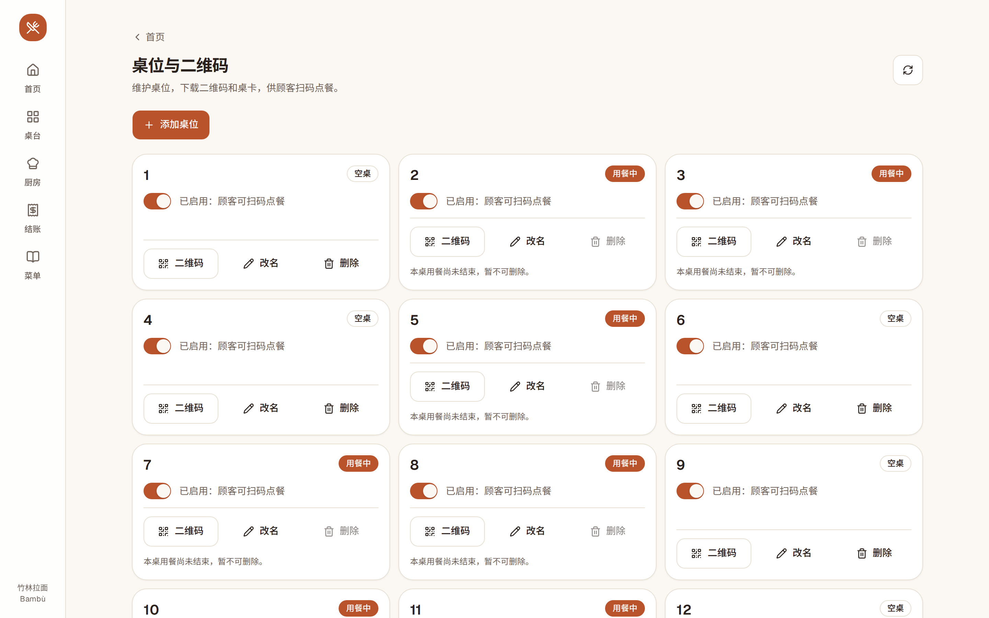This screenshot has width=989, height=618.
Task: Go back via the 首页 breadcrumb
Action: [x=150, y=37]
